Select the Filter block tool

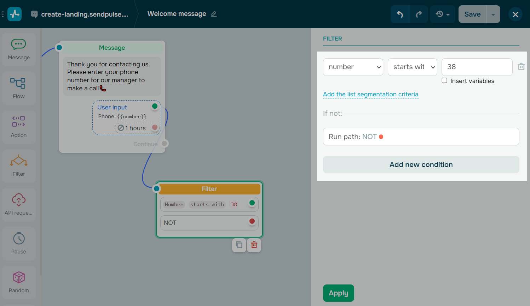pos(18,166)
